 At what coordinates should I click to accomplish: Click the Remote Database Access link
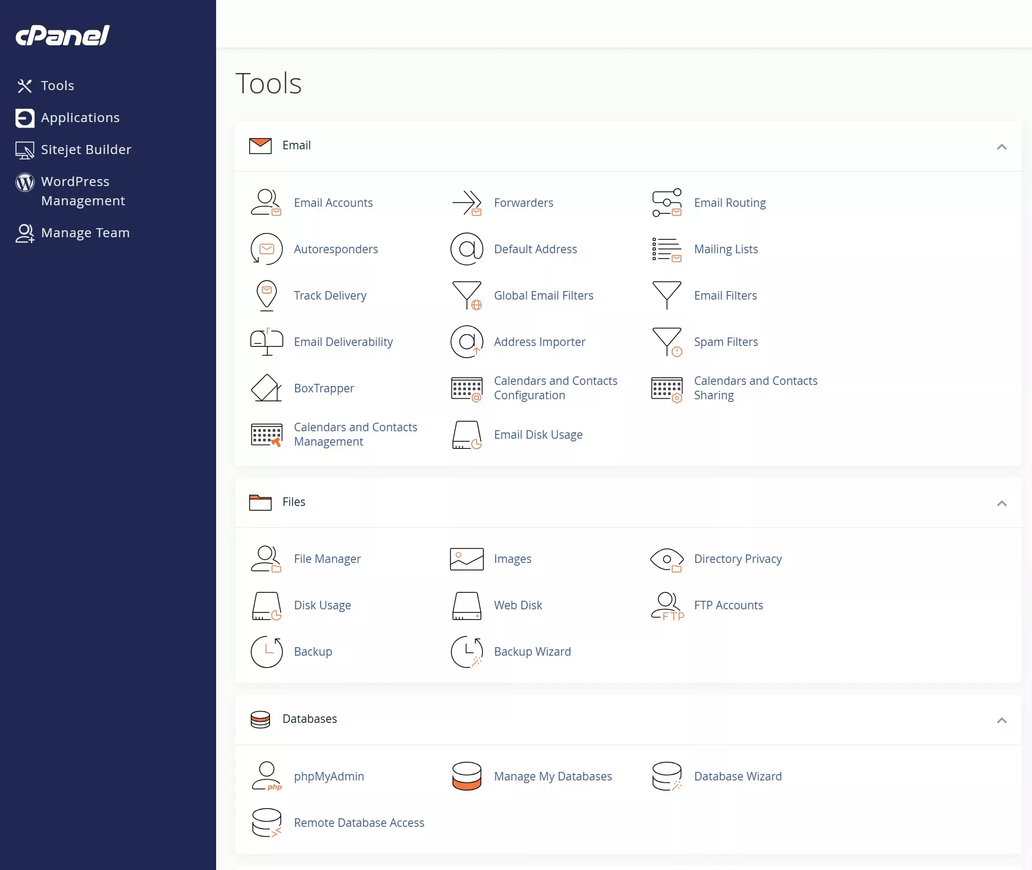click(359, 823)
